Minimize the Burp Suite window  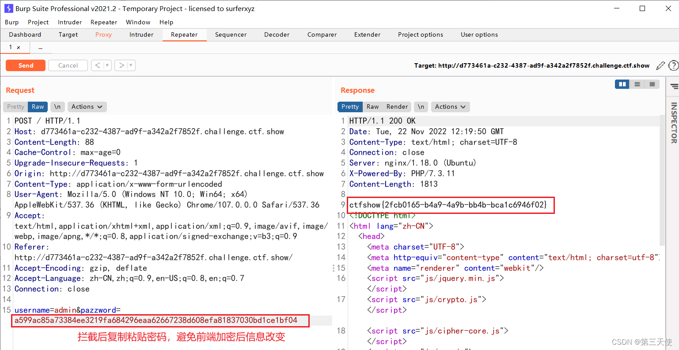pos(616,8)
